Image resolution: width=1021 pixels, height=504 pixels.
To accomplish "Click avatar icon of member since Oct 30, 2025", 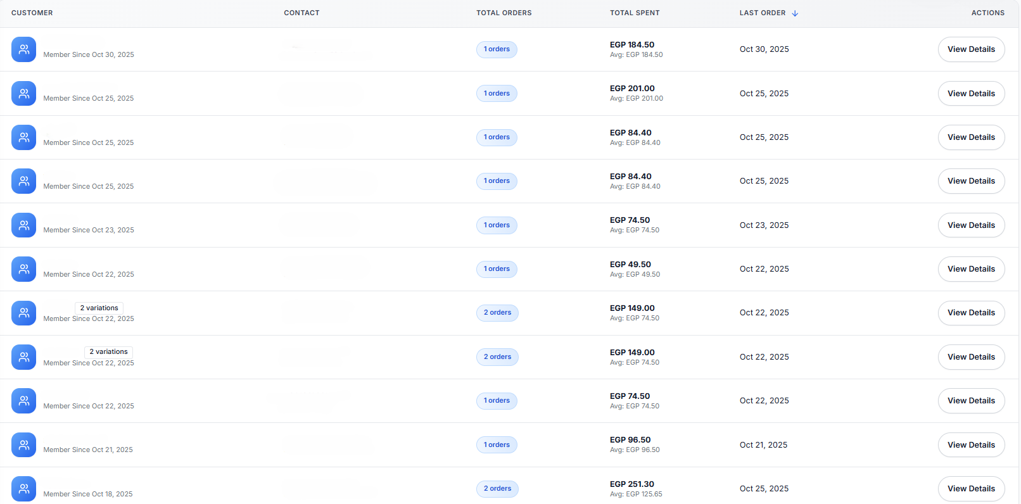I will 23,49.
